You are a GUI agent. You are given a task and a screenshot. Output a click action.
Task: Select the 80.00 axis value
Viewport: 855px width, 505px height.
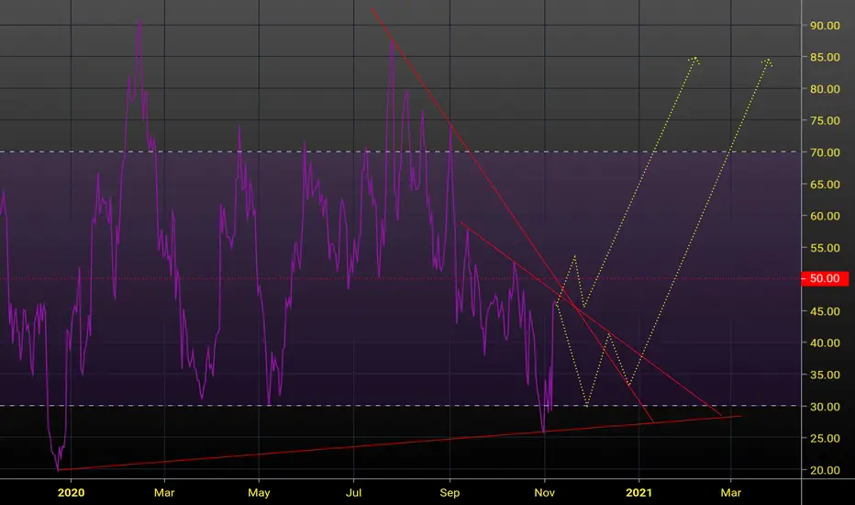(x=825, y=88)
